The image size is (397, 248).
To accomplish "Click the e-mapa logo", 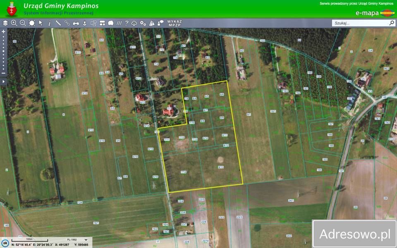I will [375, 13].
